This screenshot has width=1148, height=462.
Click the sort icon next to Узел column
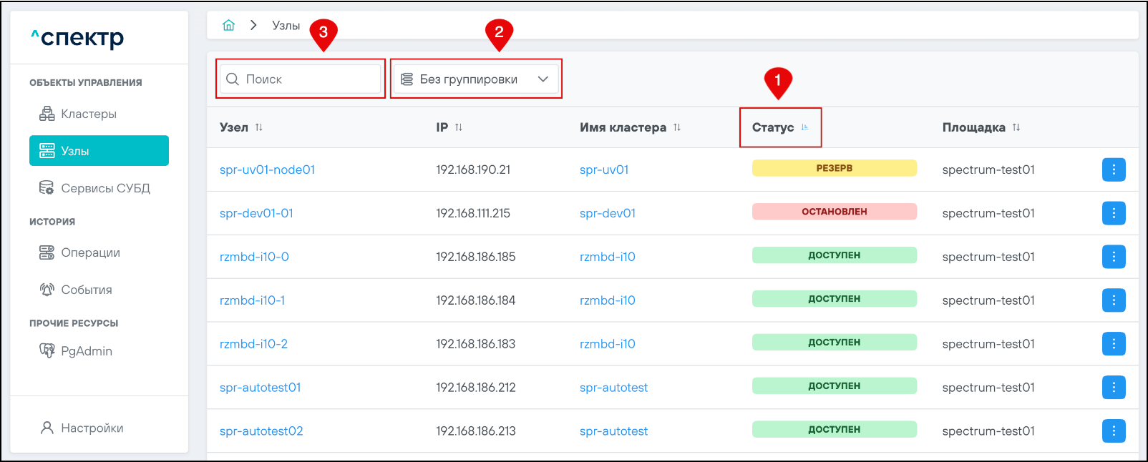click(x=259, y=127)
